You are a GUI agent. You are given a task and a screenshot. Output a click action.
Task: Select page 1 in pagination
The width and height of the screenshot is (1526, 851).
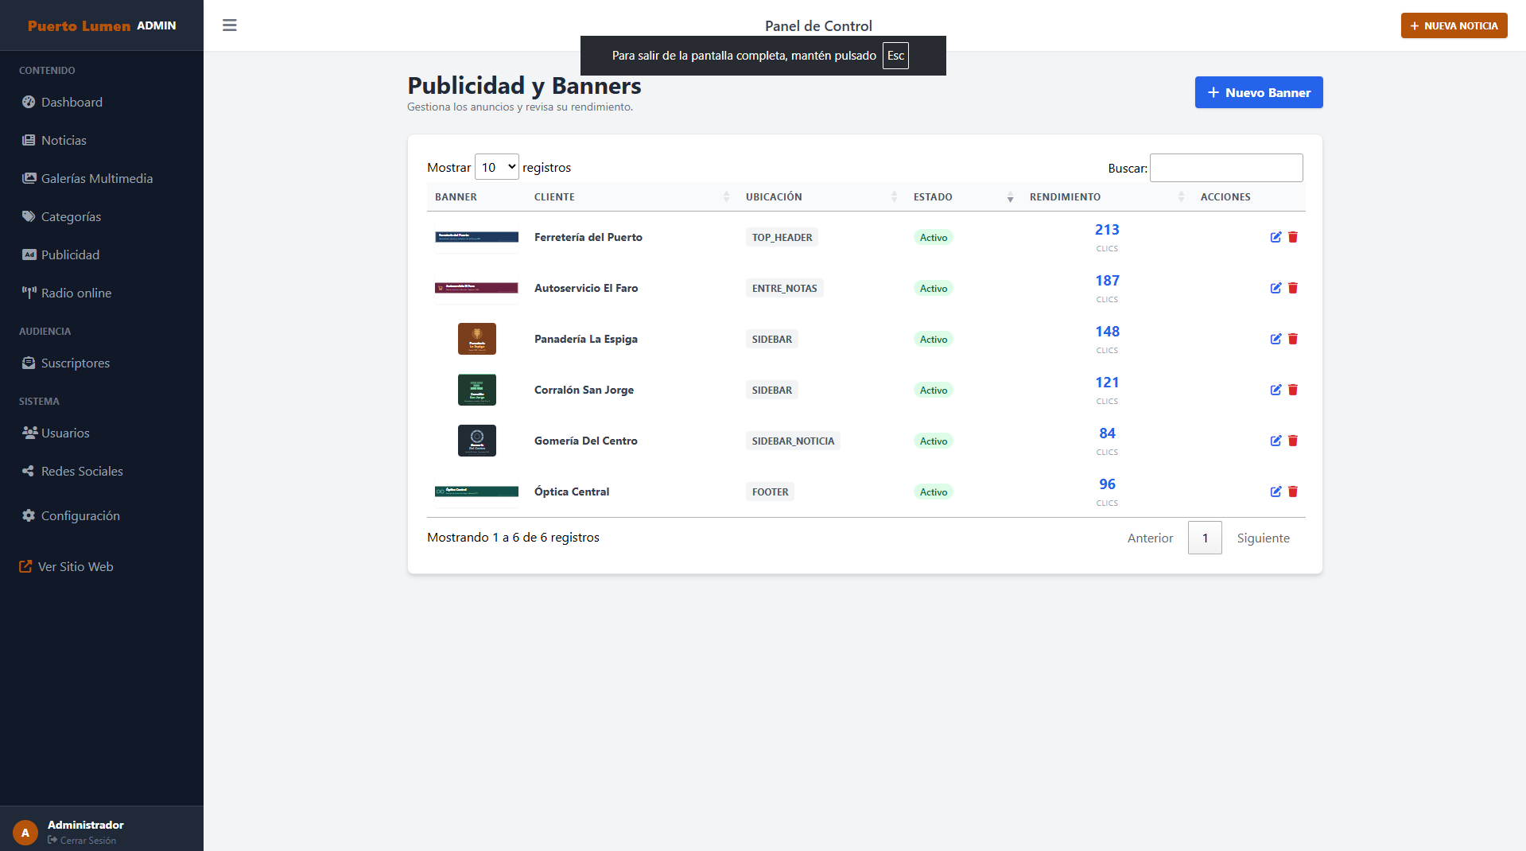pyautogui.click(x=1205, y=538)
